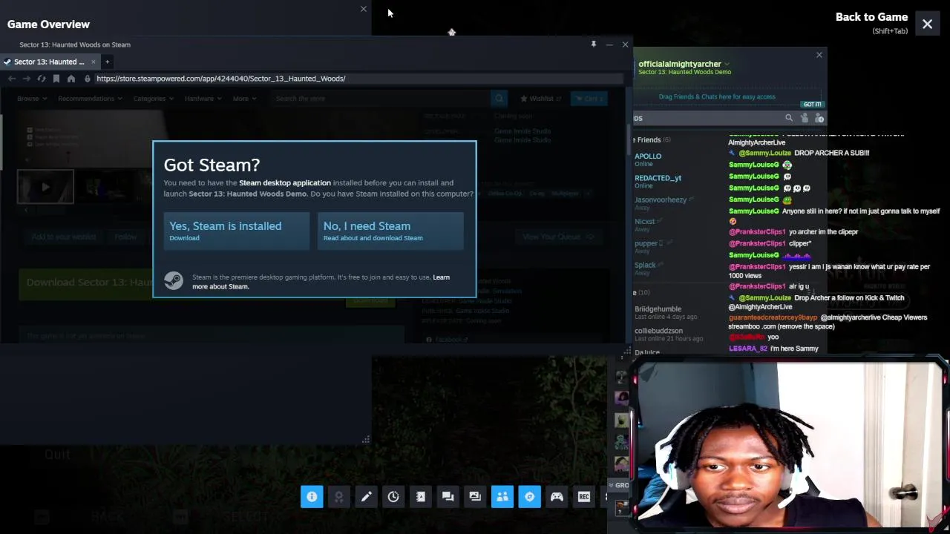This screenshot has width=950, height=534.
Task: Close the Steam overlay with top-right X
Action: coord(928,24)
